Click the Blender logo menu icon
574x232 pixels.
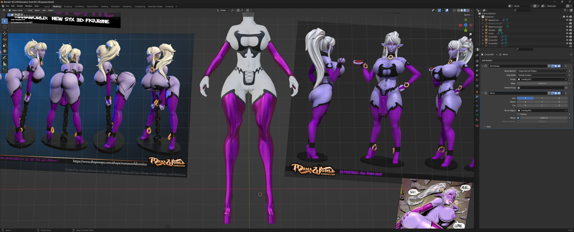pos(3,6)
